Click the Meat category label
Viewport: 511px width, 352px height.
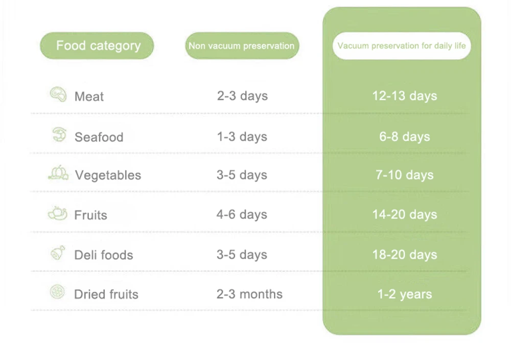89,96
